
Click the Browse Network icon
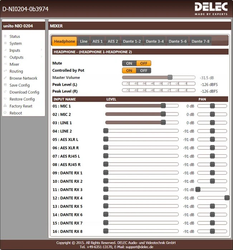pos(5,78)
